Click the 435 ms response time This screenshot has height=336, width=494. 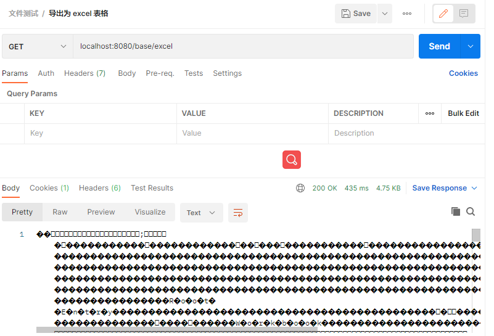(356, 188)
